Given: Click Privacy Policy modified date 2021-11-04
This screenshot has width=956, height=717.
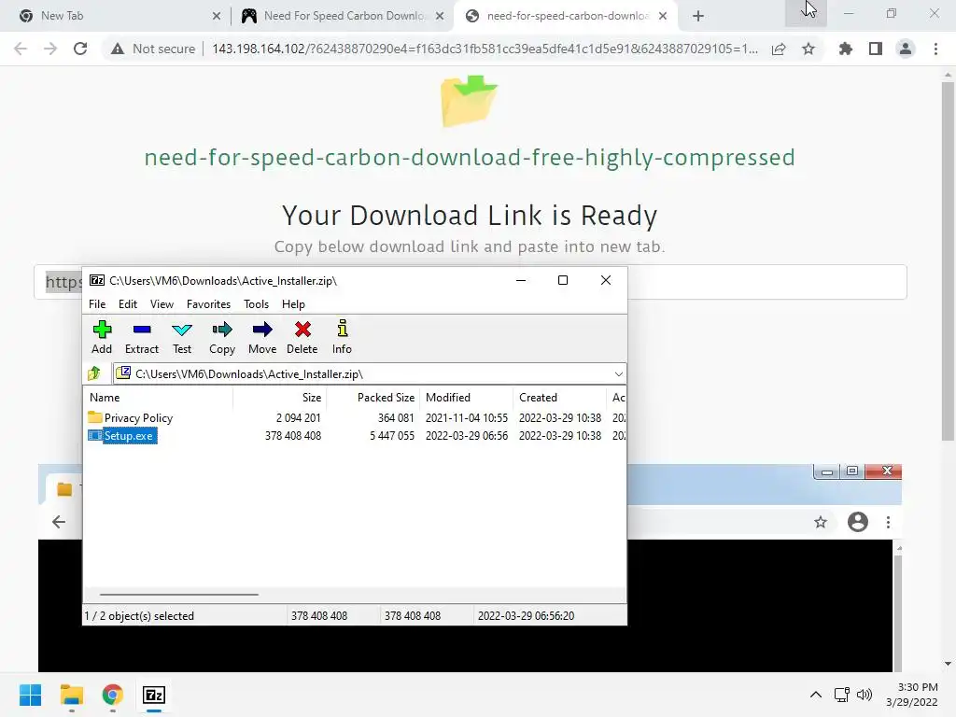Looking at the screenshot, I should click(x=467, y=417).
